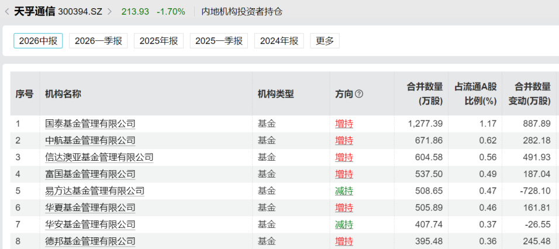Click holding value 505.89
The width and height of the screenshot is (559, 249).
click(430, 207)
